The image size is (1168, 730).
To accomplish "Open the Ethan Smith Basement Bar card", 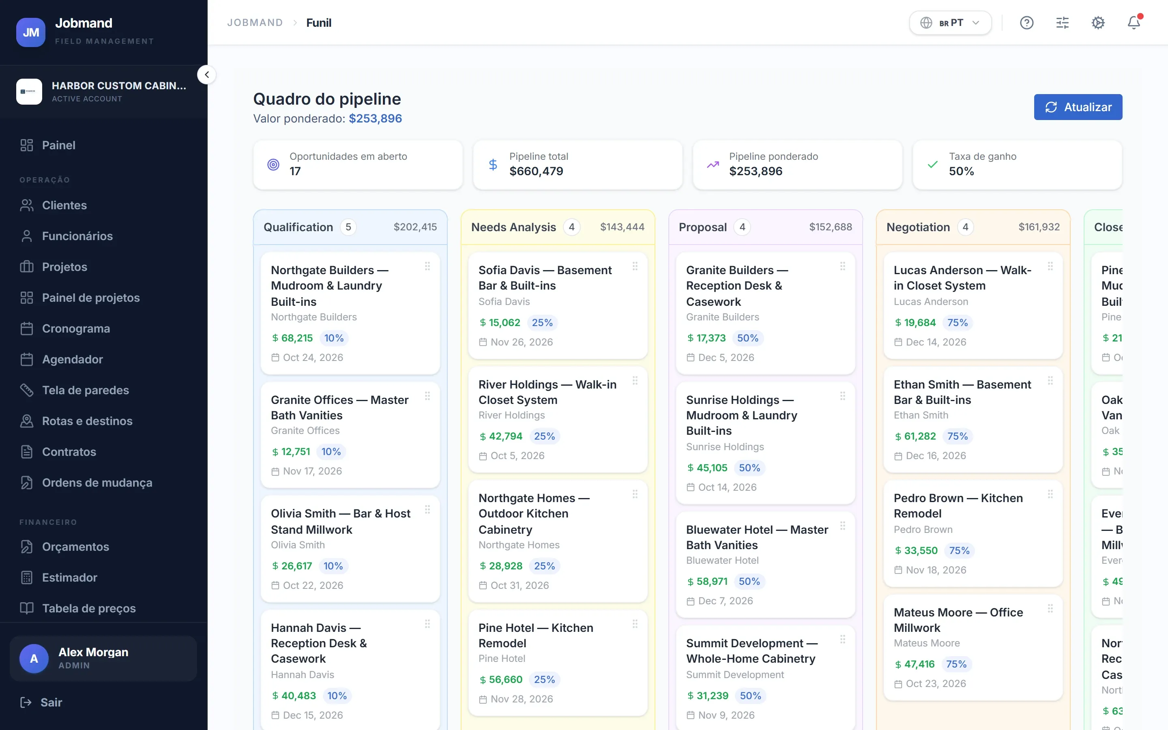I will [973, 420].
